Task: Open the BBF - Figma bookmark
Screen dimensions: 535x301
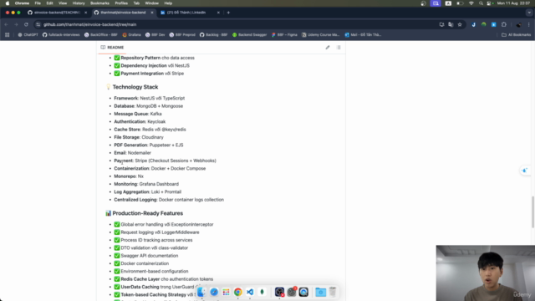Action: point(284,35)
